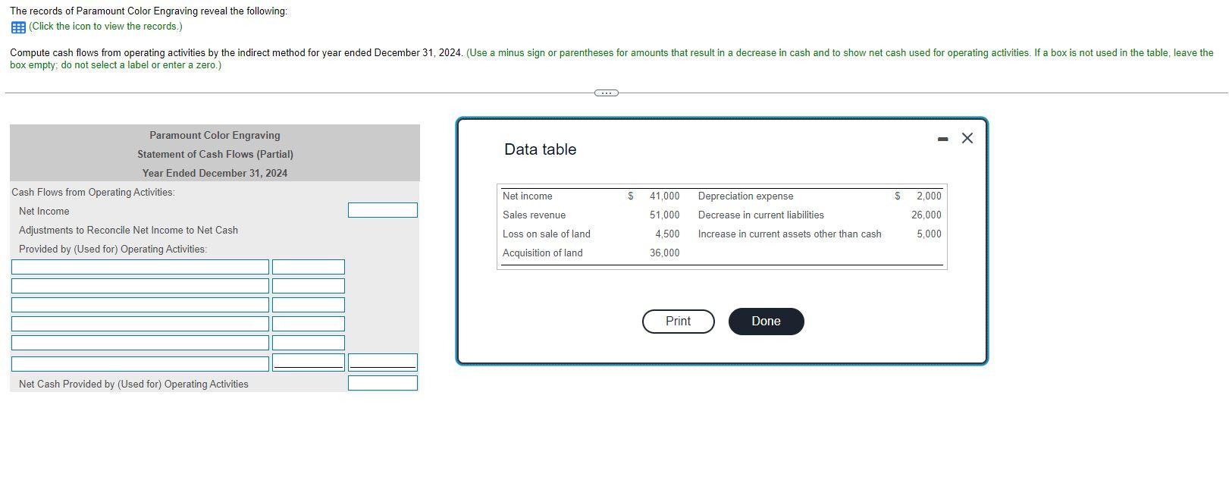Select the 'Data table' heading
The height and width of the screenshot is (499, 1229).
tap(540, 149)
